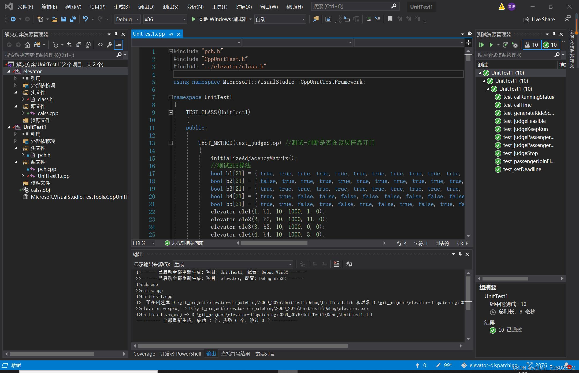Toggle word wrap in the Output panel
The width and height of the screenshot is (579, 373).
(x=349, y=264)
